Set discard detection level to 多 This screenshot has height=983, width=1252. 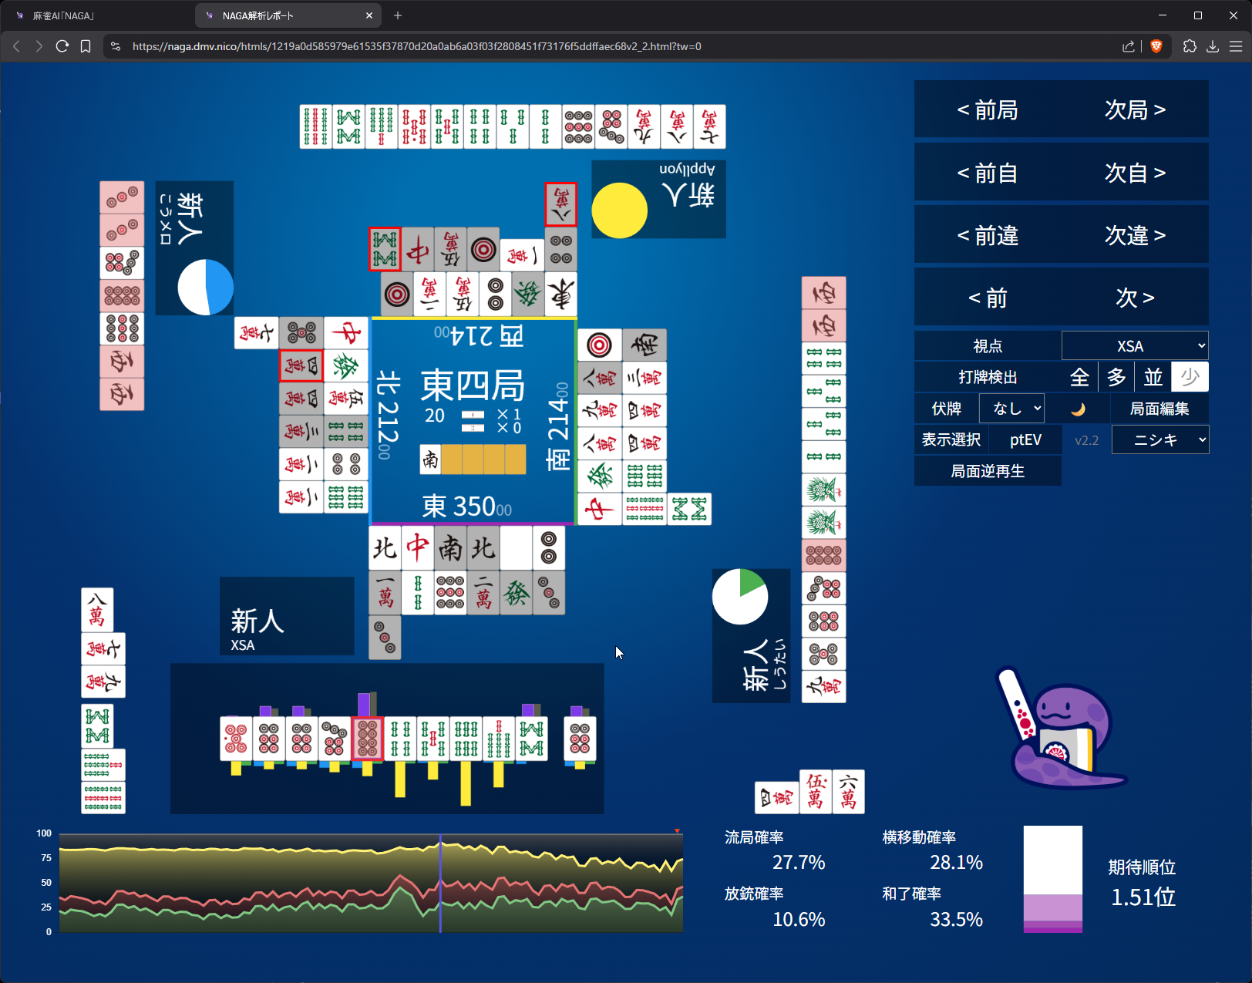click(1116, 377)
